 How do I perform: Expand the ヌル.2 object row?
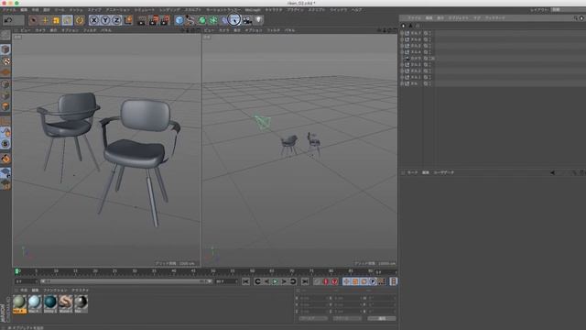point(402,71)
